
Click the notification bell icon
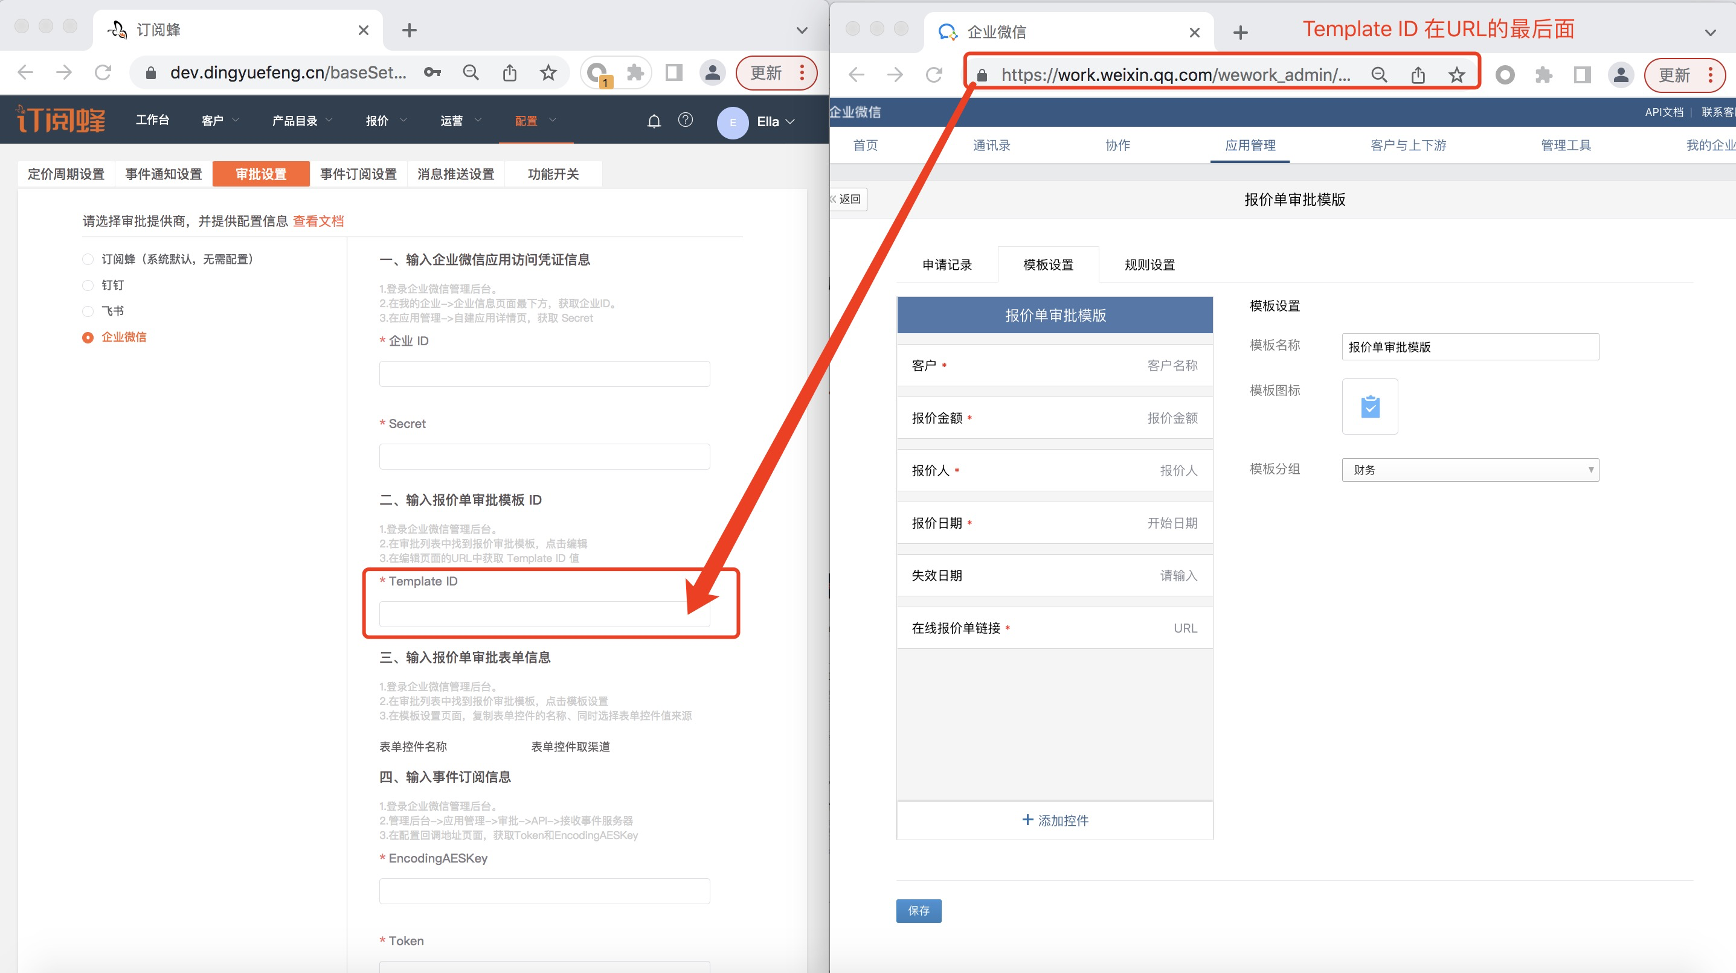tap(653, 121)
